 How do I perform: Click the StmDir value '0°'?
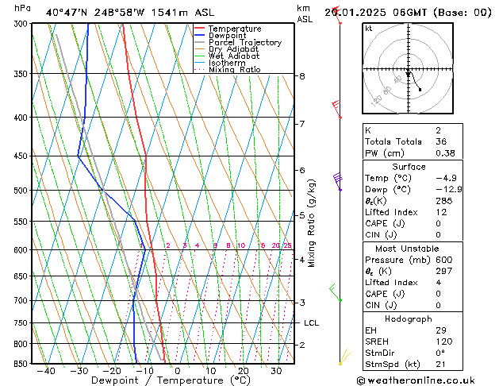click(440, 353)
